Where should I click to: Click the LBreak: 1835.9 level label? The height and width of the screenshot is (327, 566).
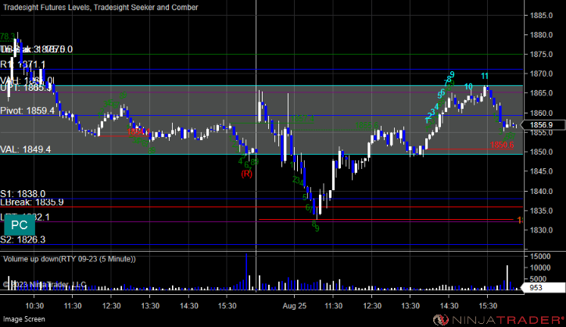click(x=32, y=202)
